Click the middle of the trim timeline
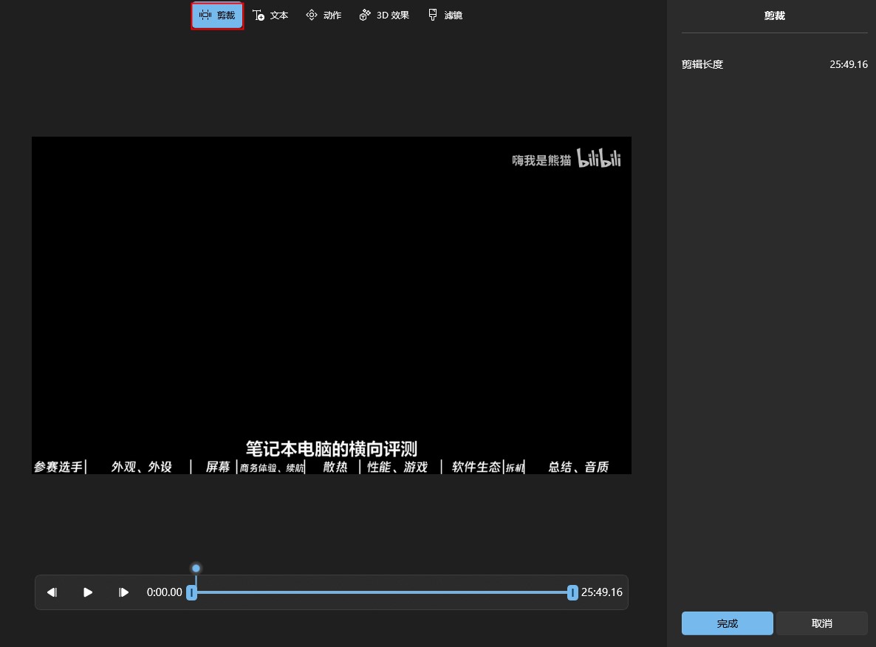The height and width of the screenshot is (647, 876). point(382,592)
